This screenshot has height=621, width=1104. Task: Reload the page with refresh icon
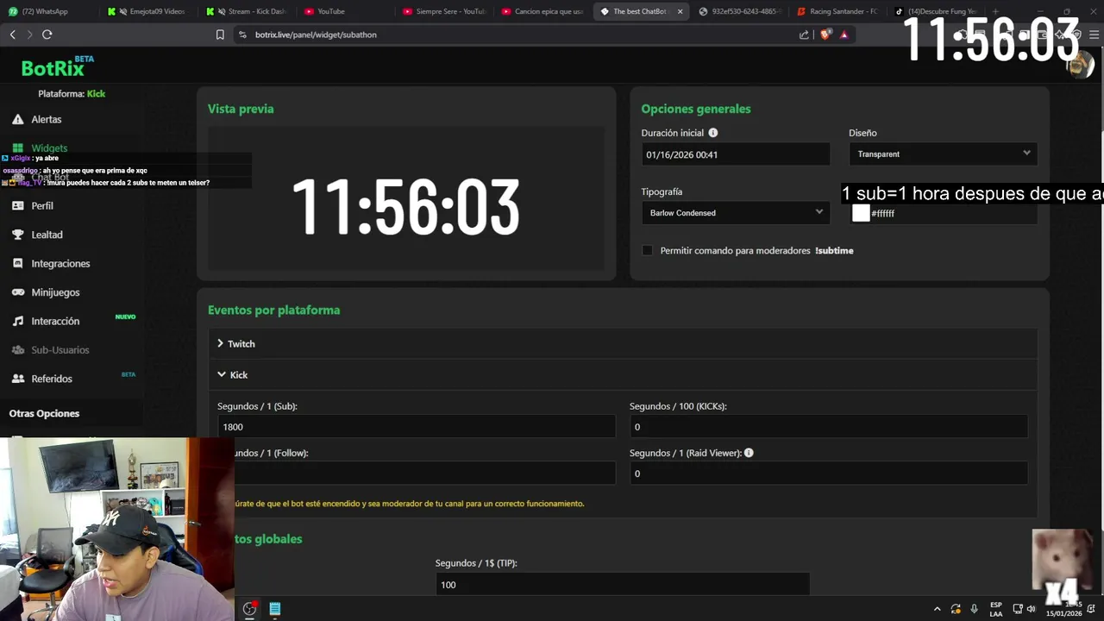47,34
